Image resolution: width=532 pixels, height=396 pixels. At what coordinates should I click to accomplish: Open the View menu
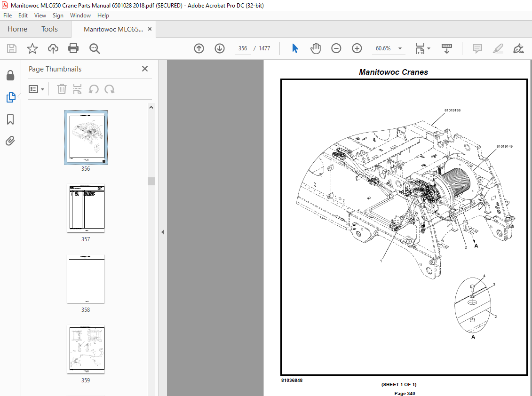40,15
